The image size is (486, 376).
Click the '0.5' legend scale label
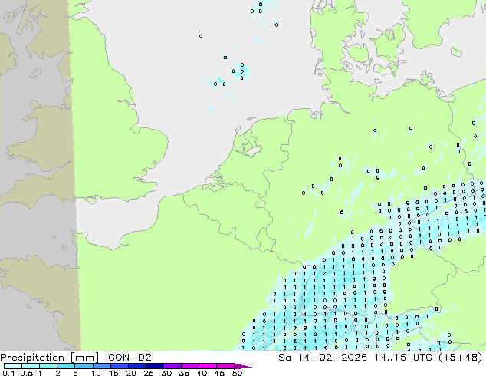pyautogui.click(x=27, y=373)
